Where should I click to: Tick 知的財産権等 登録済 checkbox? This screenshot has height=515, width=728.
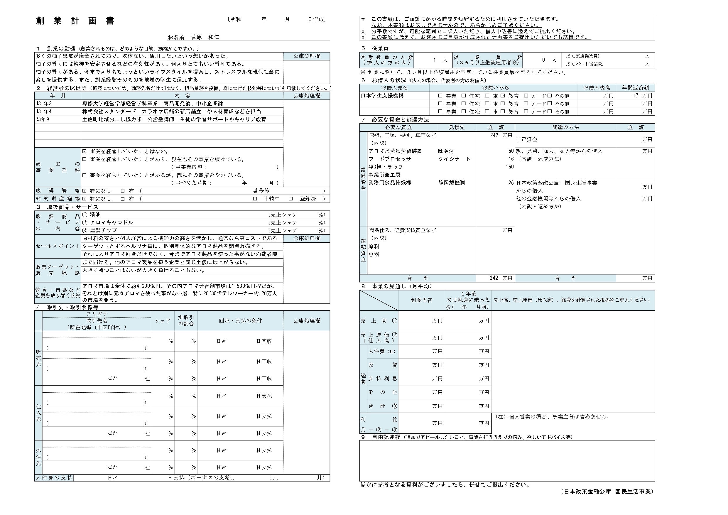(291, 199)
